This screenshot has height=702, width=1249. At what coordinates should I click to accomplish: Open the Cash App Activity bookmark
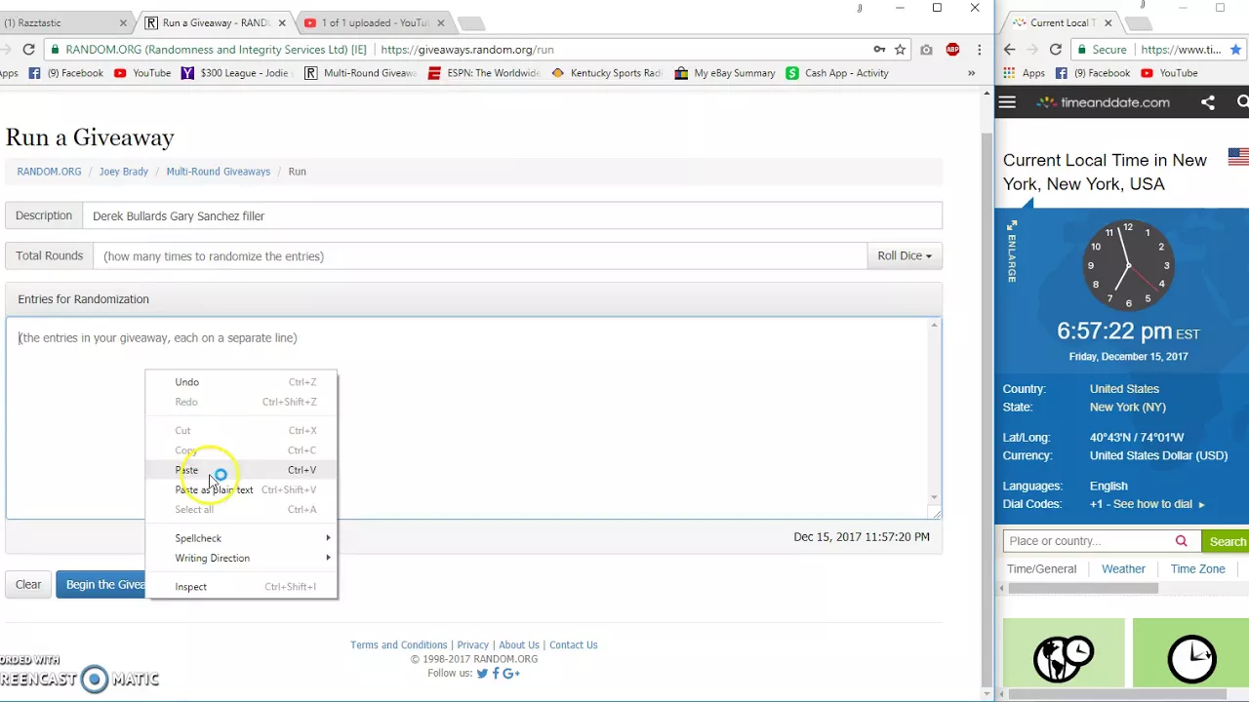click(837, 73)
